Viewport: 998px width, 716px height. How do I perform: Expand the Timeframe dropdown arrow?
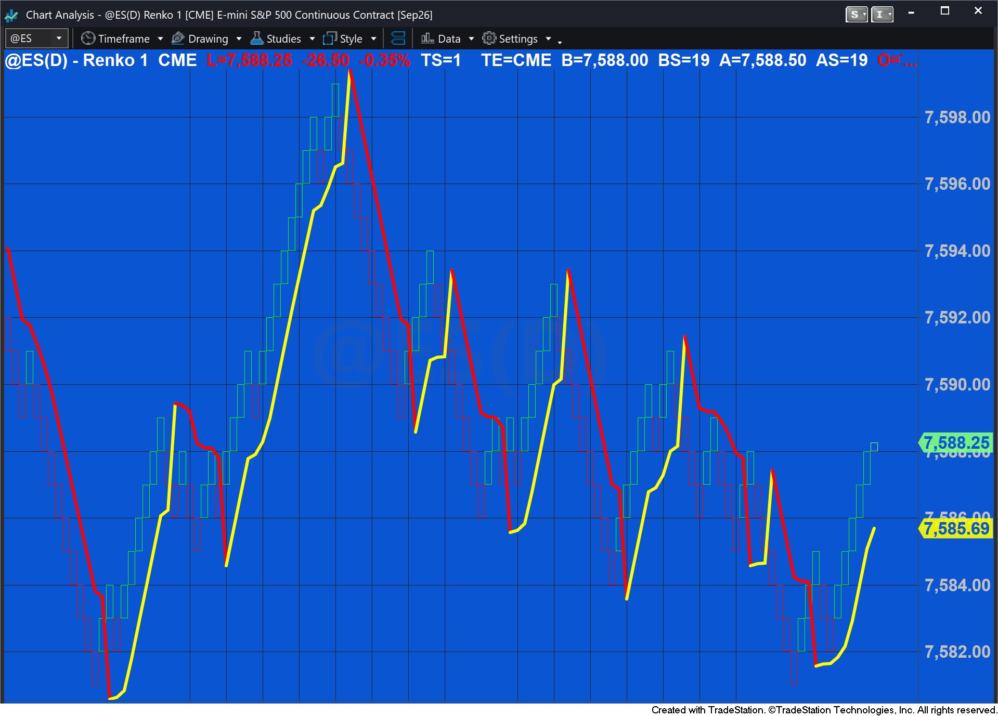(x=160, y=39)
